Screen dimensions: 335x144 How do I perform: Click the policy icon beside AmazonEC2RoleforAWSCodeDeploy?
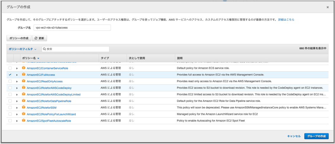[23, 88]
